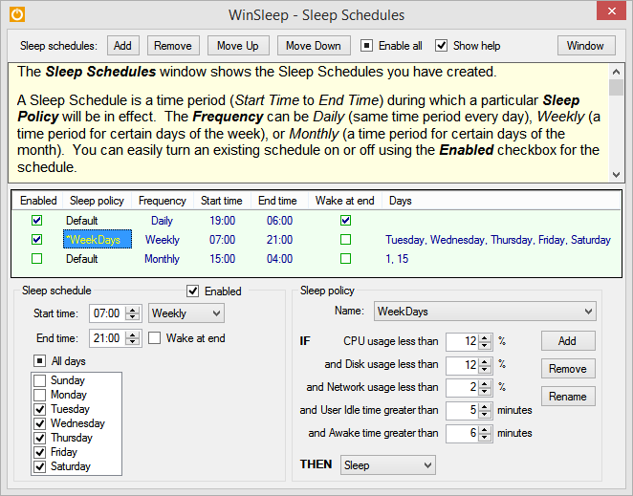Open the Weekly frequency dropdown
This screenshot has height=496, width=633.
click(186, 313)
